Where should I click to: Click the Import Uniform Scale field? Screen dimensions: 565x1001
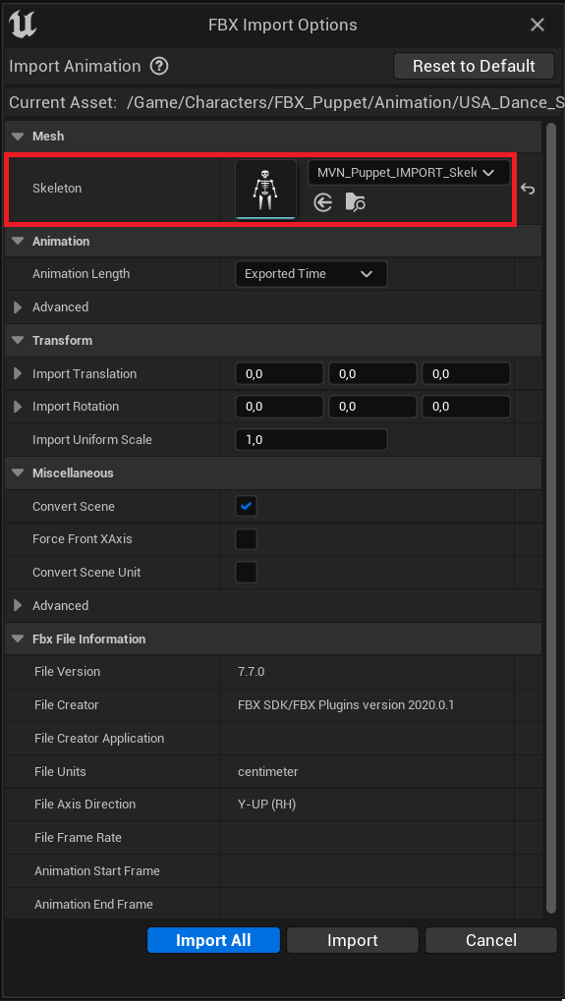311,440
